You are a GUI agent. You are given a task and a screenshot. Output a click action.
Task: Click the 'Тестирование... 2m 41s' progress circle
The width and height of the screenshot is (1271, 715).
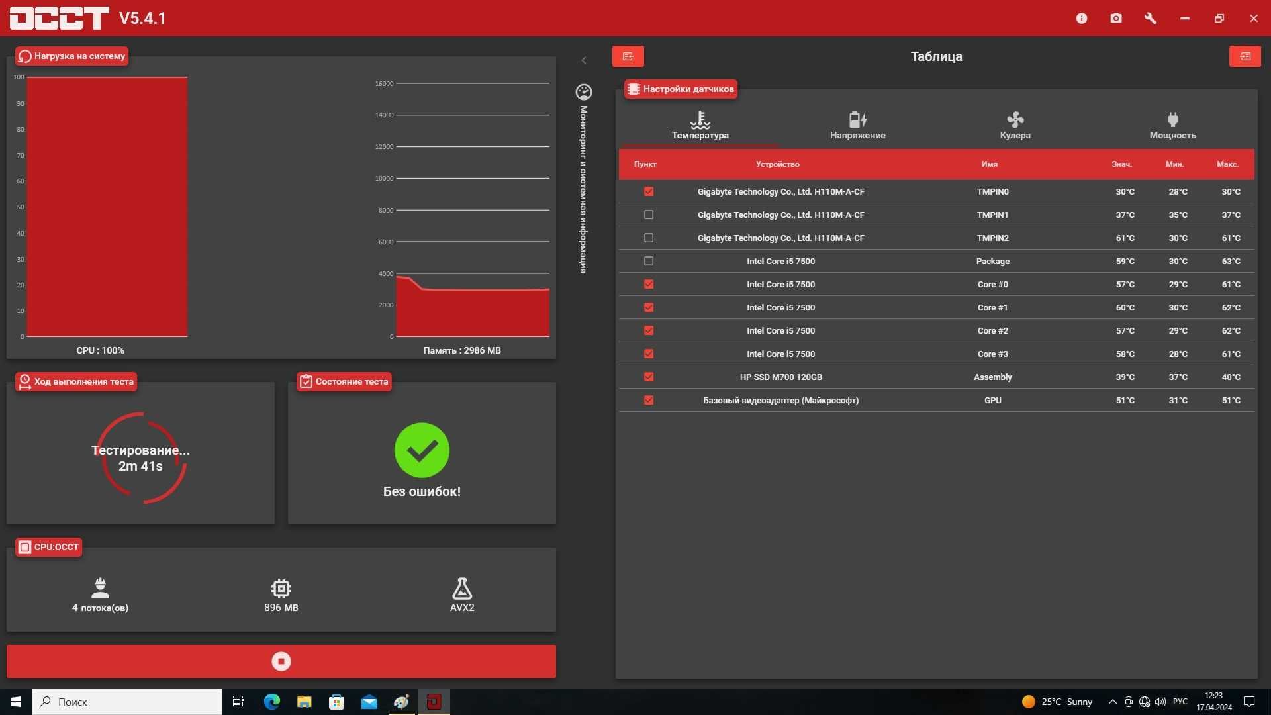point(140,458)
